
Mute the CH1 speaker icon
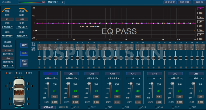[x=55, y=91]
